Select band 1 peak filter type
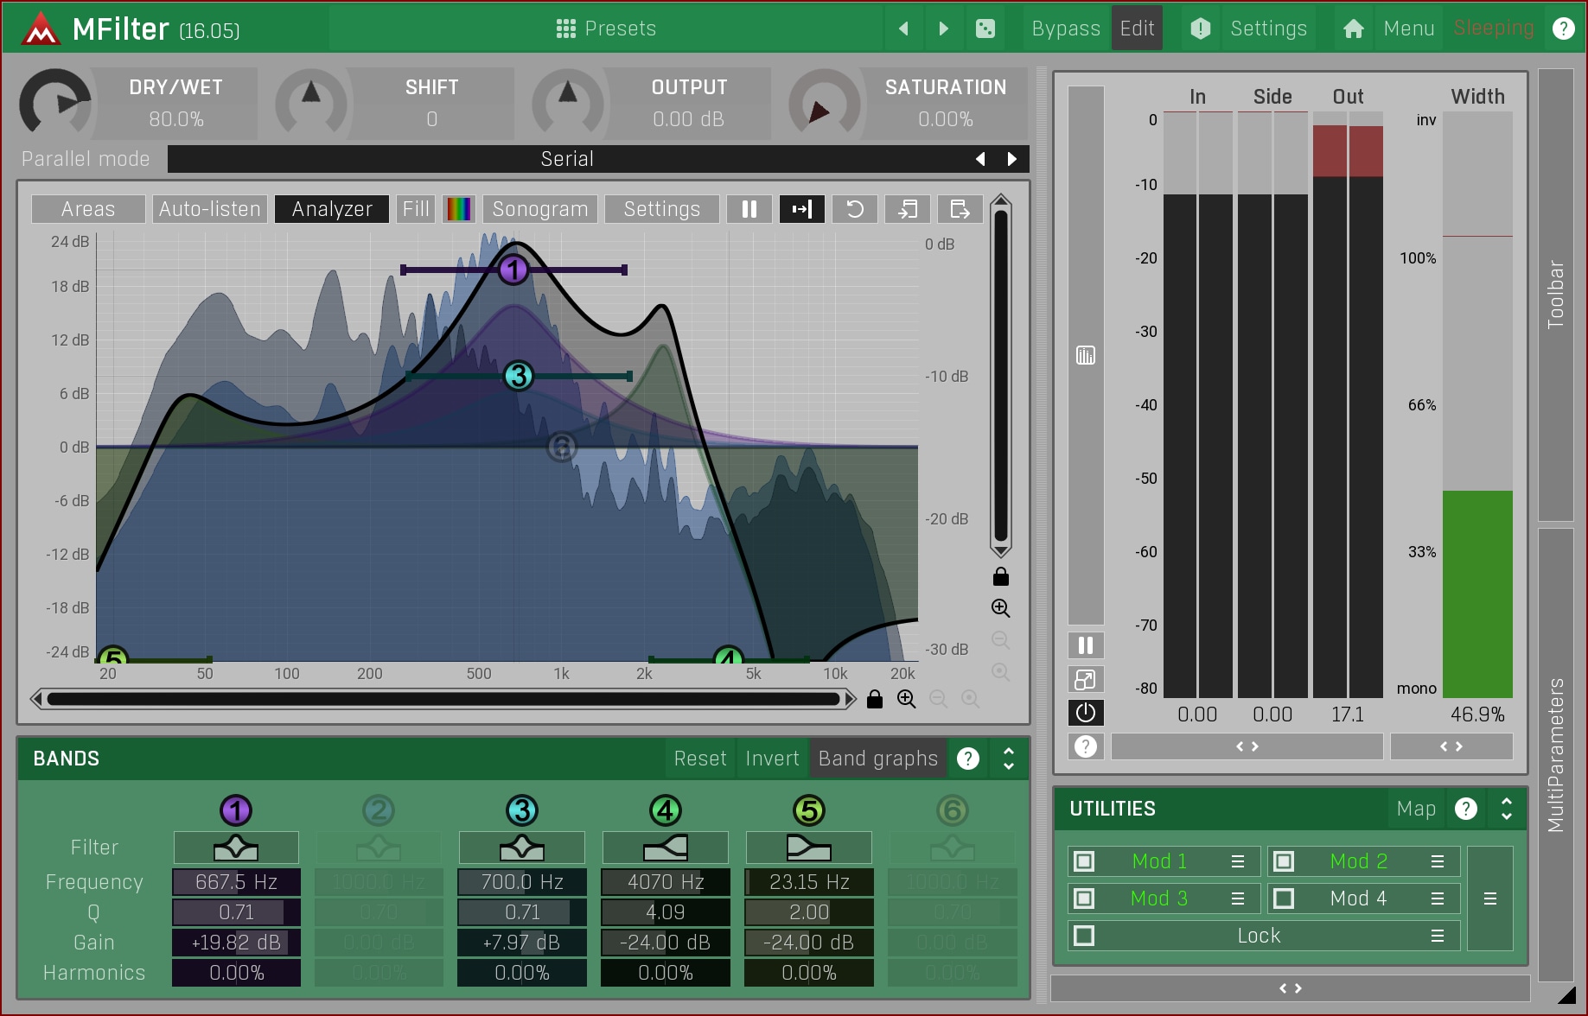 236,848
